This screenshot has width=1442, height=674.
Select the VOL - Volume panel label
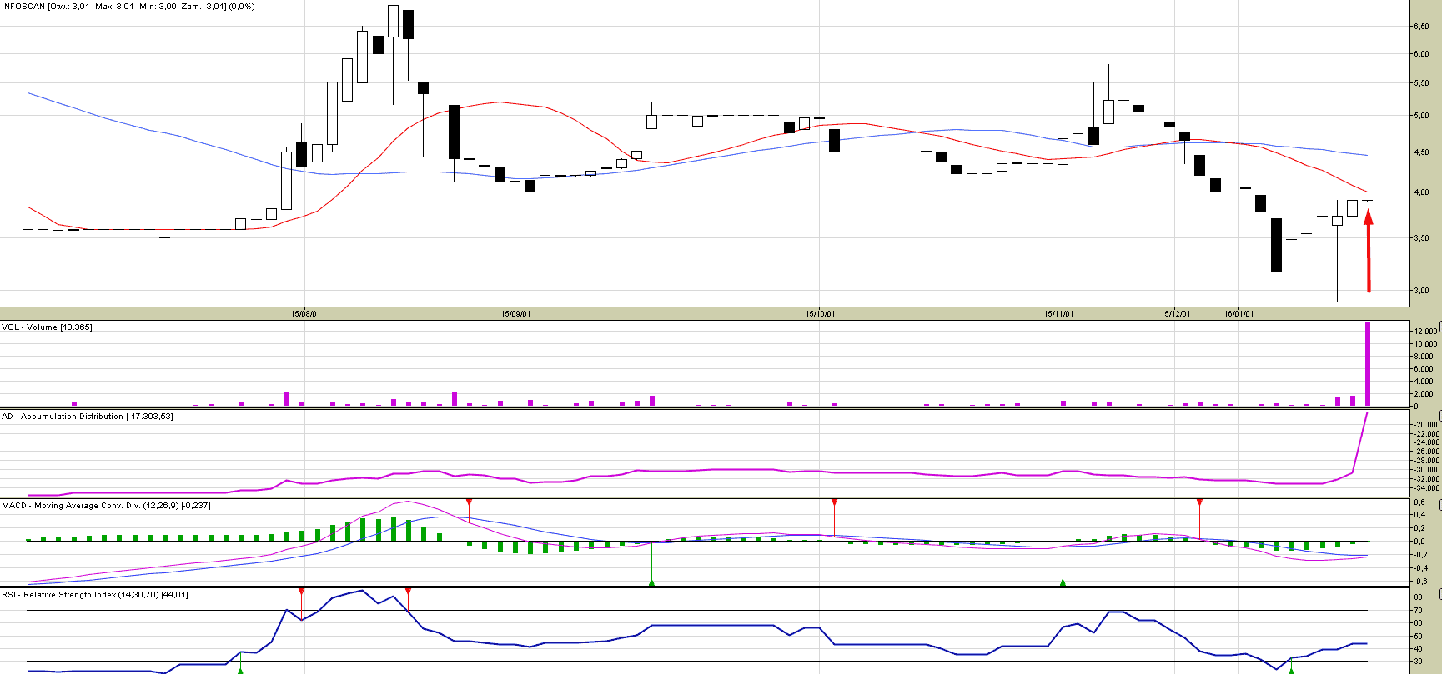[47, 327]
